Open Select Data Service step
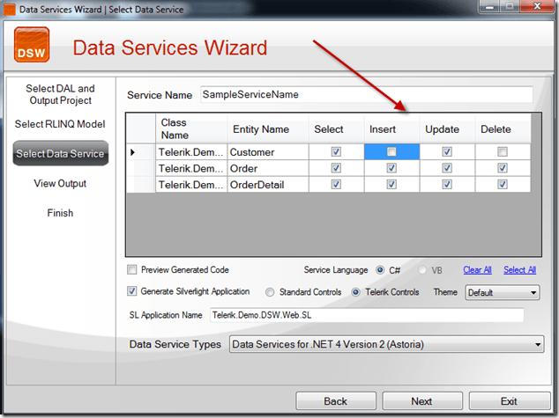The height and width of the screenshot is (418, 559). coord(60,153)
